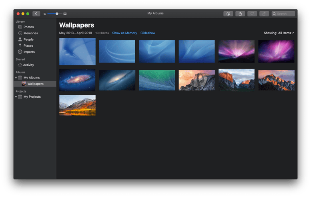
Task: Click Show as Memory link
Action: pos(124,33)
